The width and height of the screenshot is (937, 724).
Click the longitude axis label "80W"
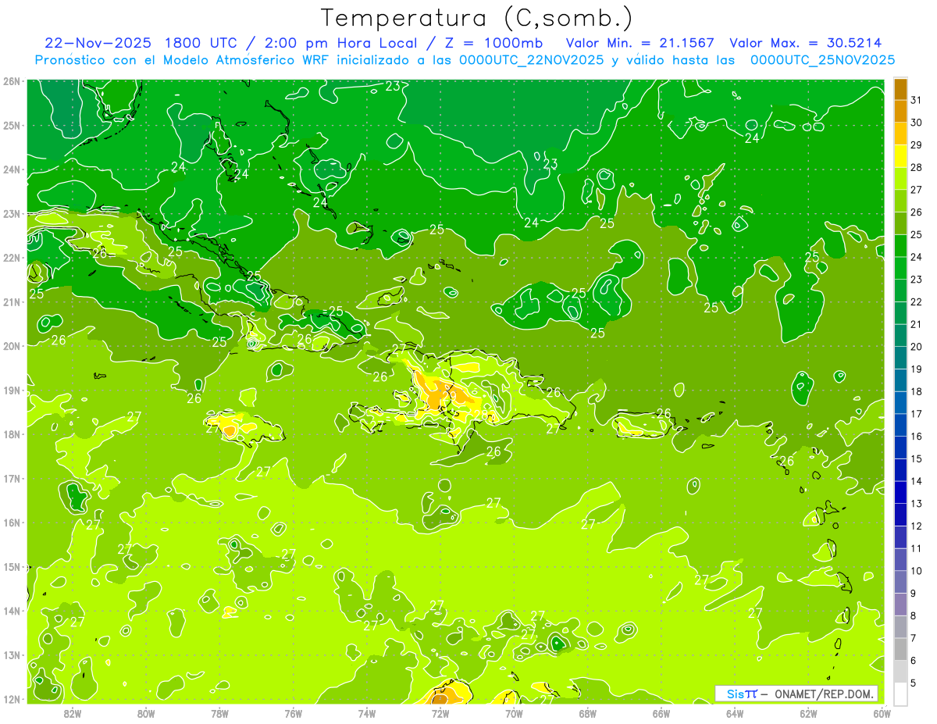tap(145, 712)
